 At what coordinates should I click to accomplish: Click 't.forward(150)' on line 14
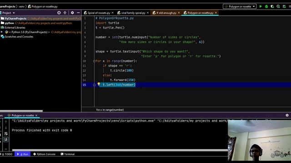123,80
